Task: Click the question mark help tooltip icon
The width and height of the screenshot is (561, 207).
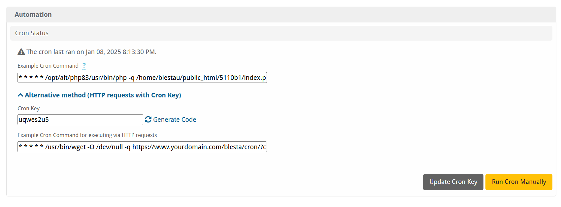Action: [x=84, y=66]
